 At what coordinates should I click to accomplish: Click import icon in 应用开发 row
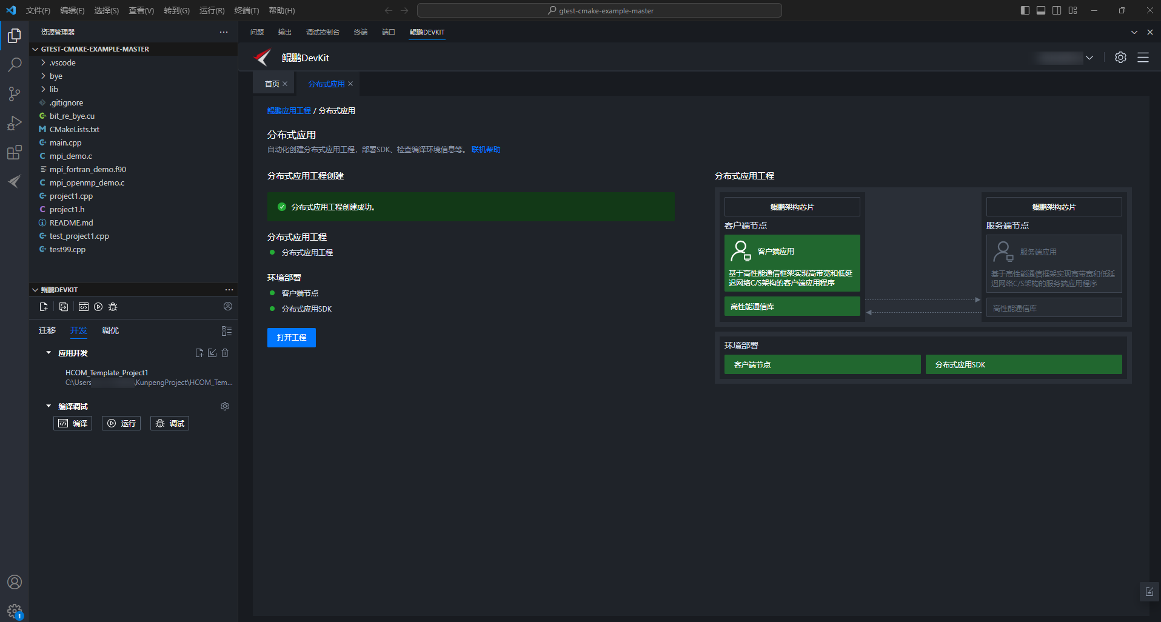coord(212,353)
